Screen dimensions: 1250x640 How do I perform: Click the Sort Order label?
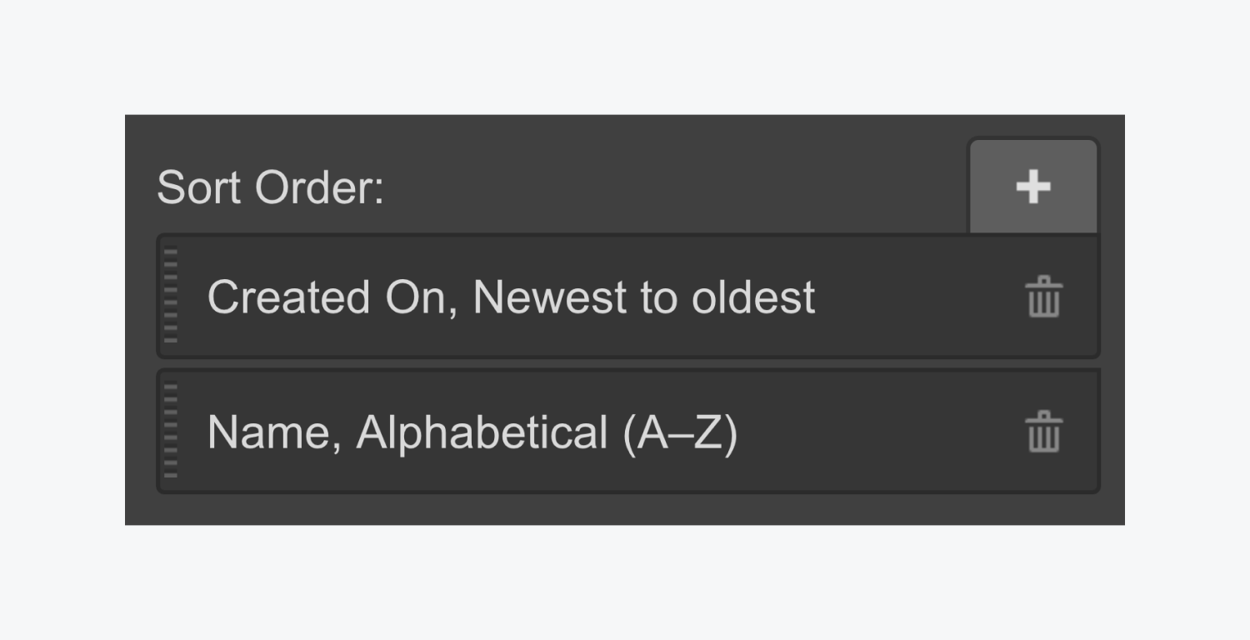270,187
